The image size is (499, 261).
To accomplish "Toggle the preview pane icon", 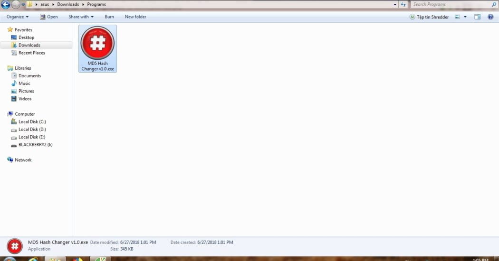I will [x=477, y=17].
